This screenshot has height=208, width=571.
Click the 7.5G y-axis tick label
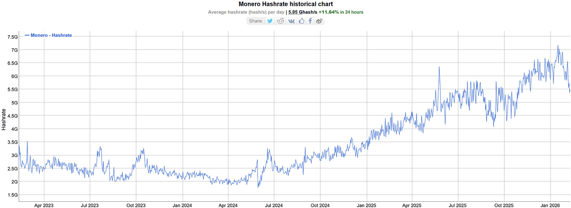point(13,37)
